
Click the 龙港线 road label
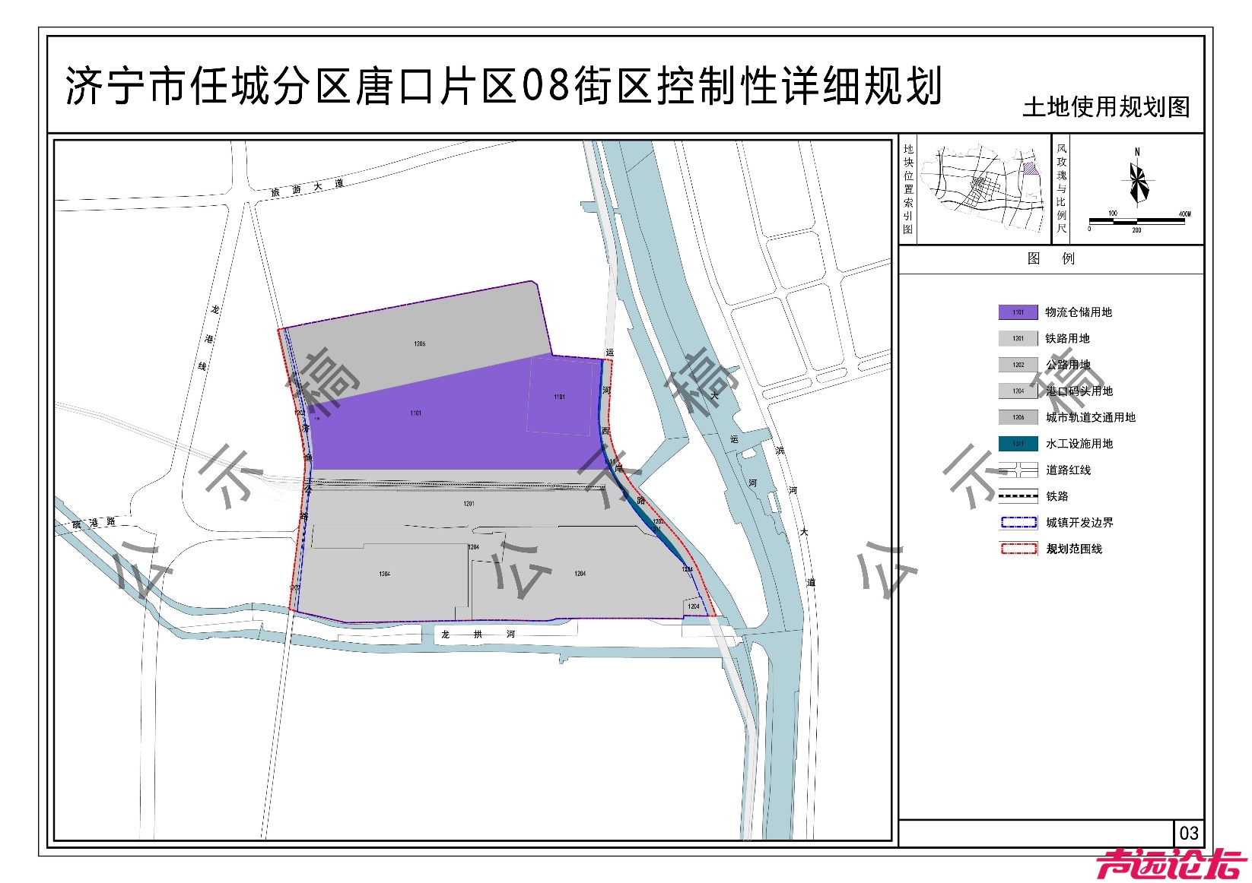click(208, 338)
